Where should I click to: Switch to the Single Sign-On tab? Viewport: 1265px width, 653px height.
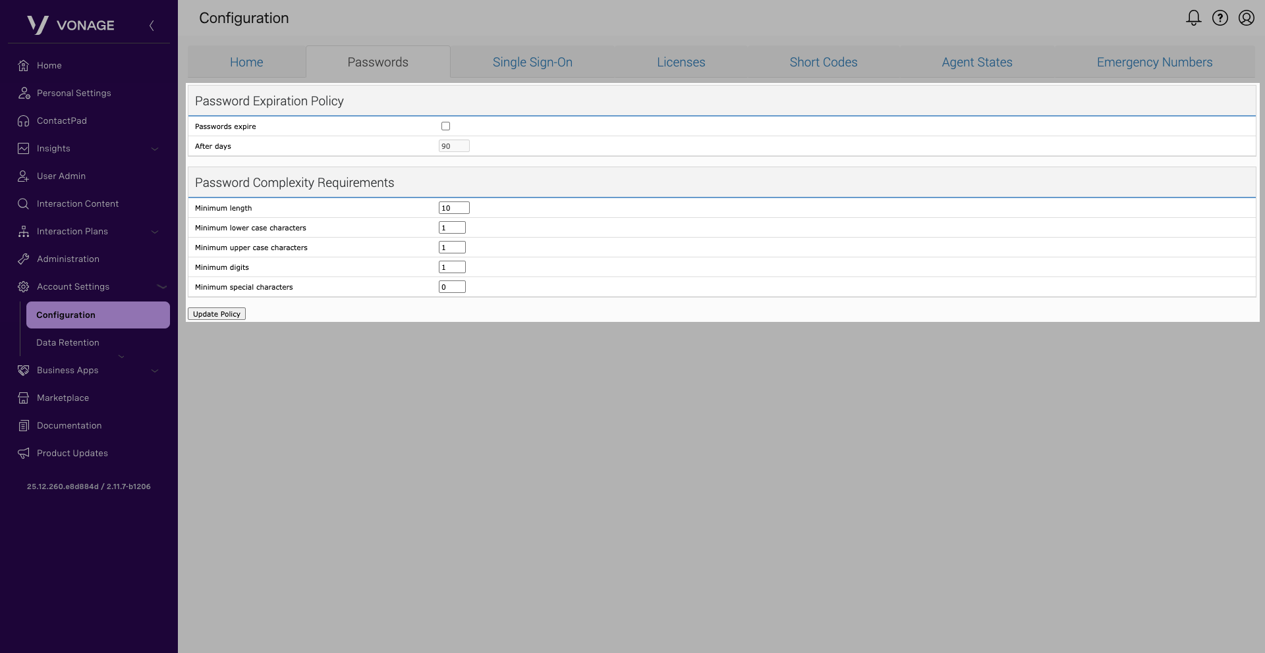tap(532, 63)
